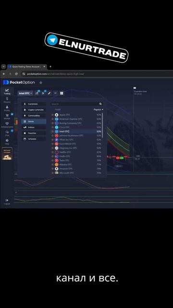Screen dimensions: 173x308
Task: Choose Netflix OTC asset
Action: 77,152
